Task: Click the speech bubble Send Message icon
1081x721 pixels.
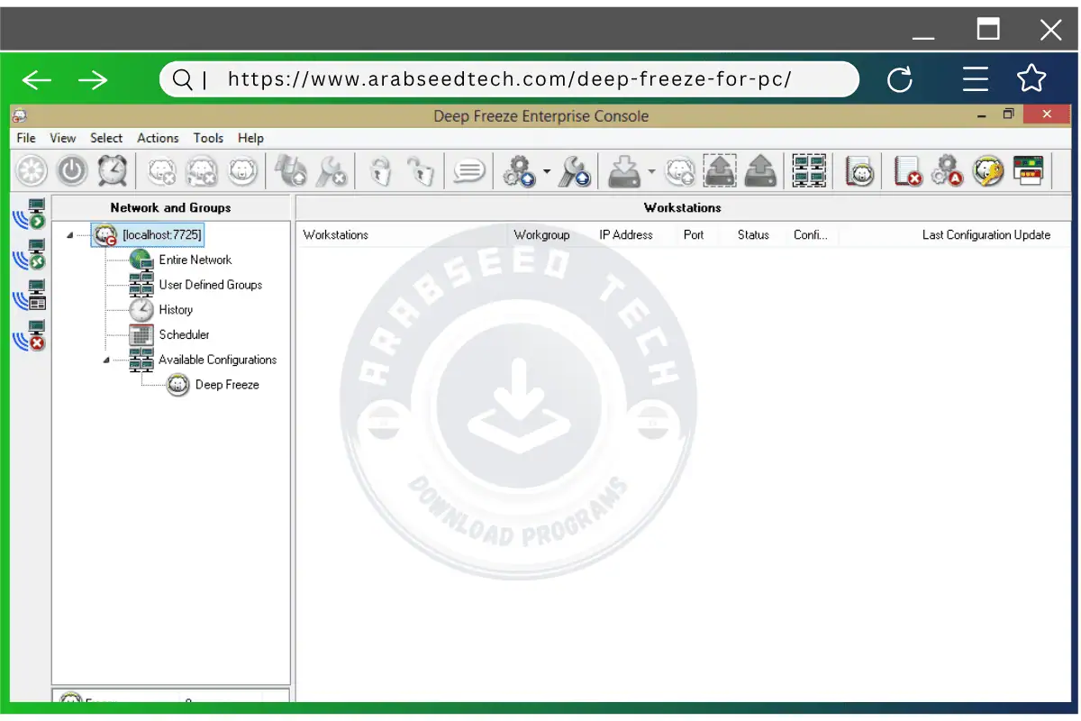Action: [x=469, y=170]
